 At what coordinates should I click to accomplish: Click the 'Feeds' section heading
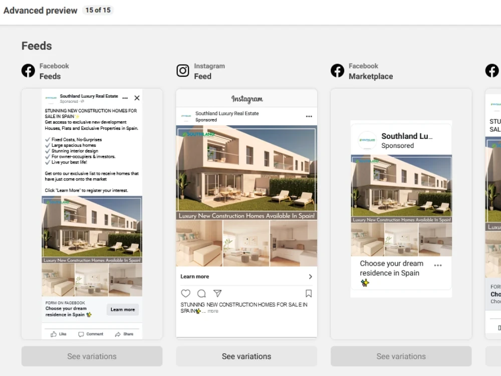coord(37,46)
